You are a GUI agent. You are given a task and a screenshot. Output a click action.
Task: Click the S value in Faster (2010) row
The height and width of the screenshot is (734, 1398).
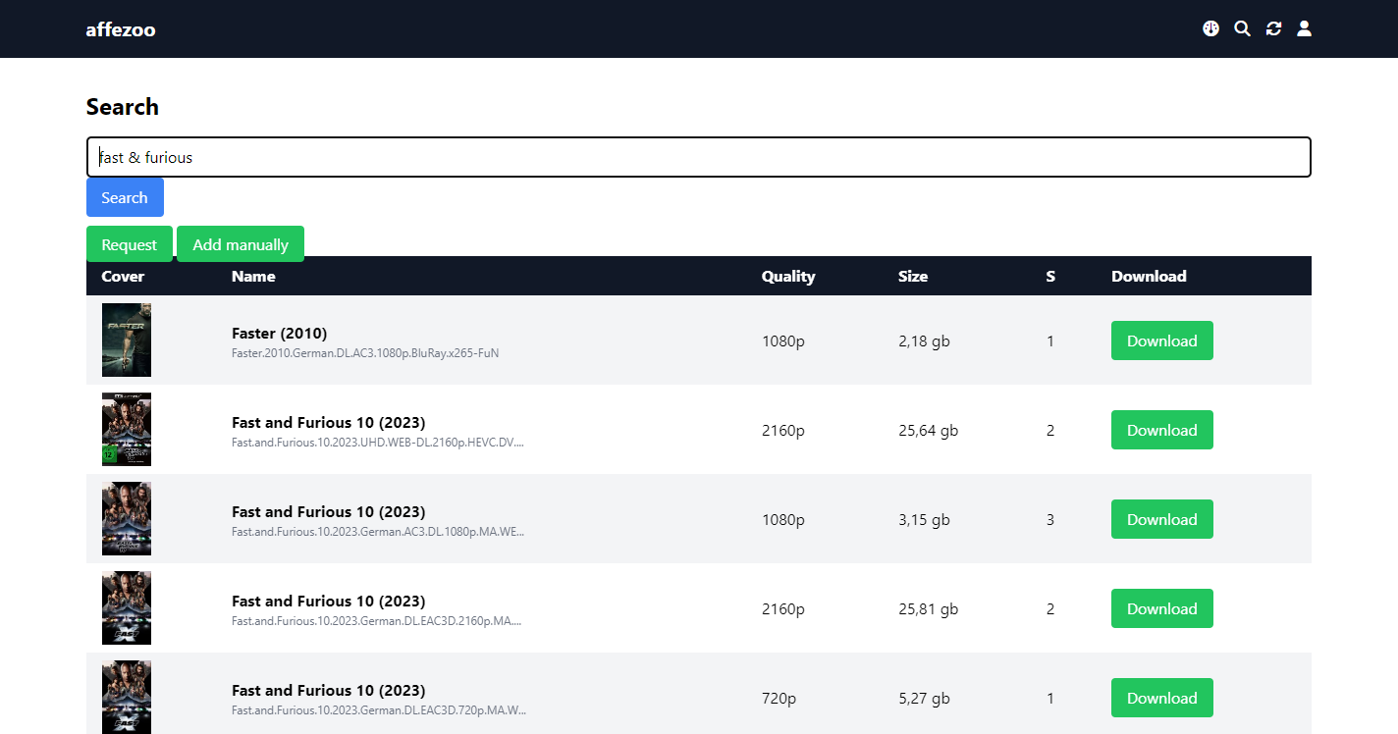[x=1050, y=341]
